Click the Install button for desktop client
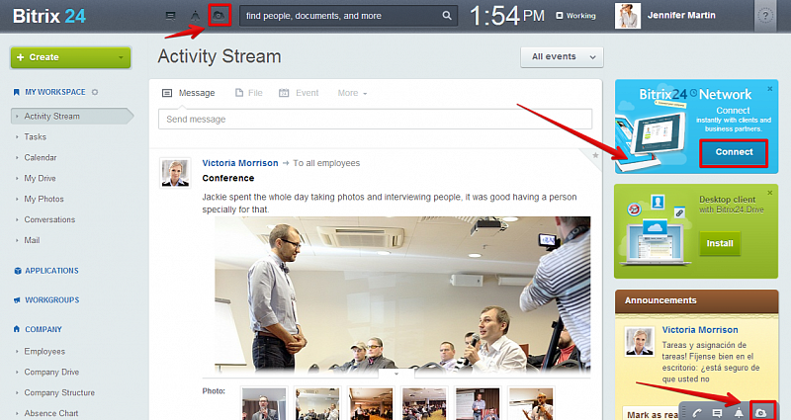The height and width of the screenshot is (420, 791). coord(720,243)
